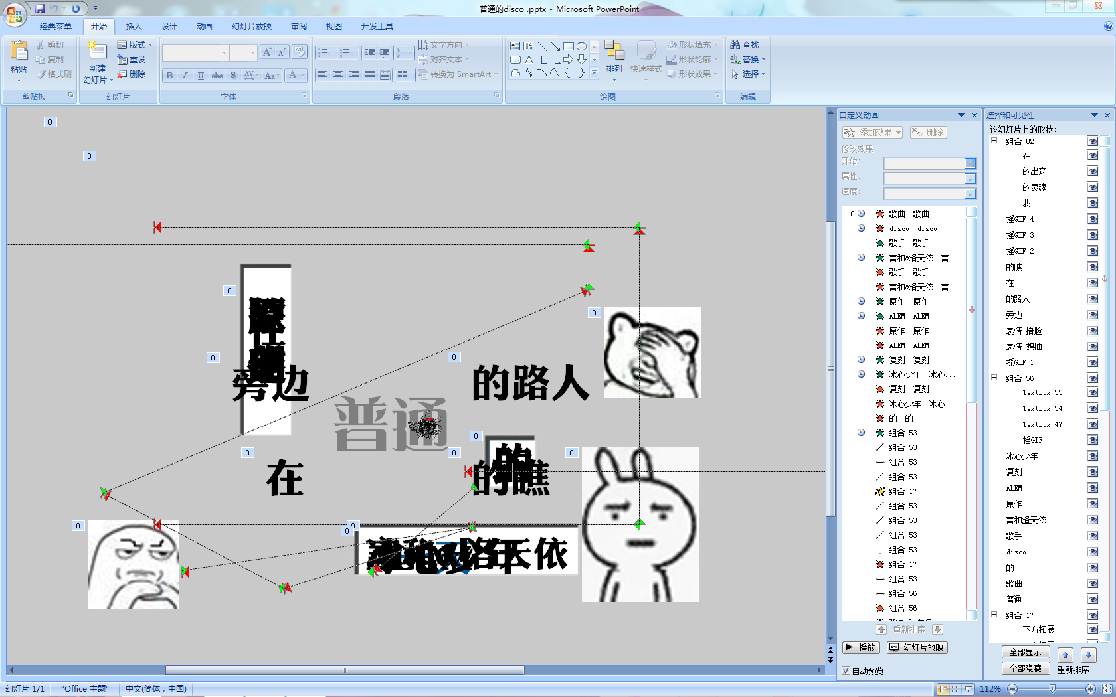The width and height of the screenshot is (1116, 697).
Task: Open the 属性 property dropdown
Action: pyautogui.click(x=970, y=179)
